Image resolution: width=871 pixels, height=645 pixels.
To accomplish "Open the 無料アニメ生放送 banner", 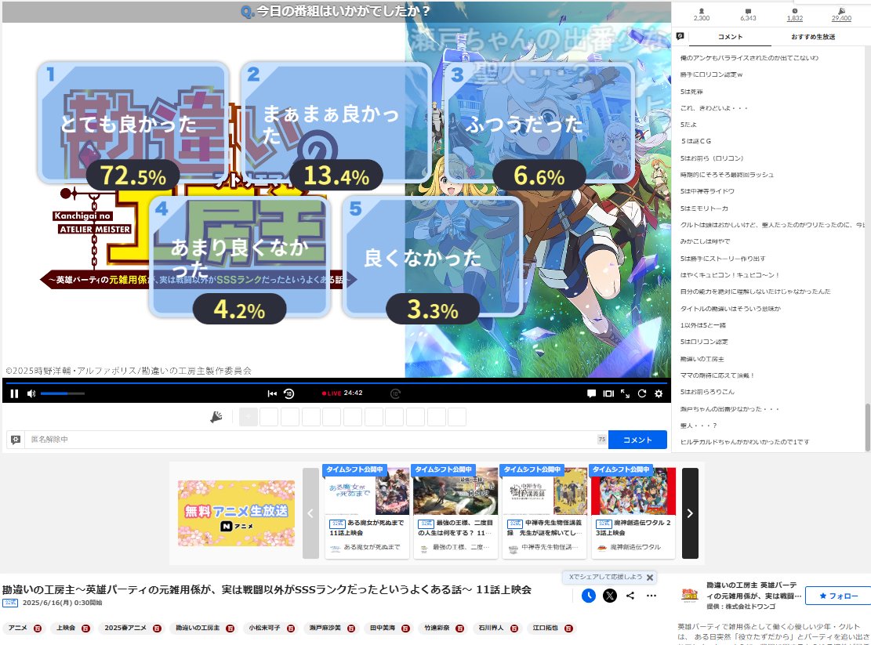I will (236, 513).
